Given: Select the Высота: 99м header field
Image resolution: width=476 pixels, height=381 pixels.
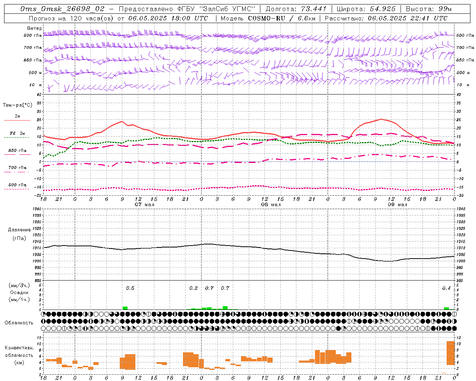Looking at the screenshot, I should coord(429,9).
